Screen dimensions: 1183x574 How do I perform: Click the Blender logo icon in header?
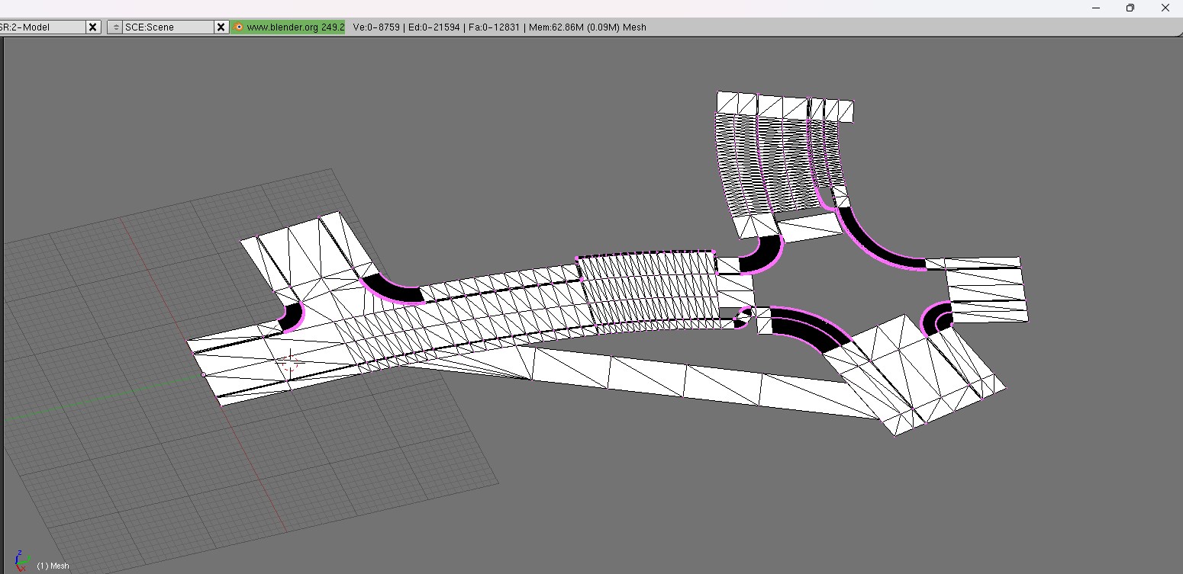238,27
